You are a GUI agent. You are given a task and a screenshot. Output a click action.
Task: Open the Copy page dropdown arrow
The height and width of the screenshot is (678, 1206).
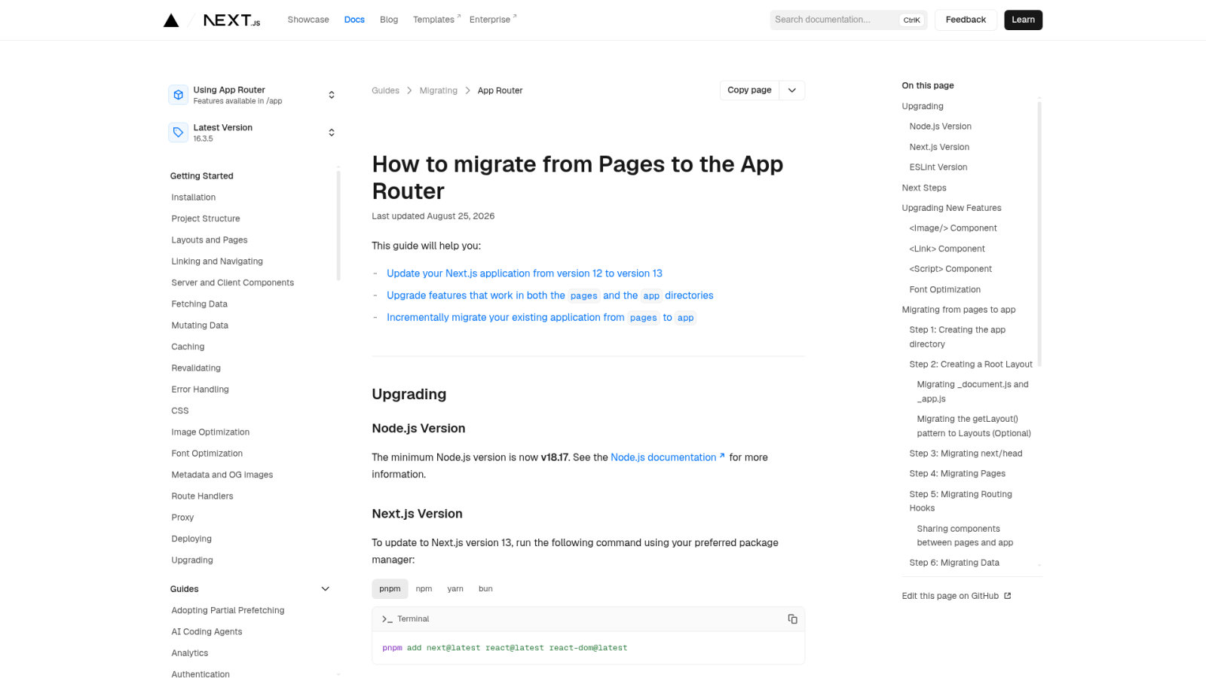click(x=792, y=90)
